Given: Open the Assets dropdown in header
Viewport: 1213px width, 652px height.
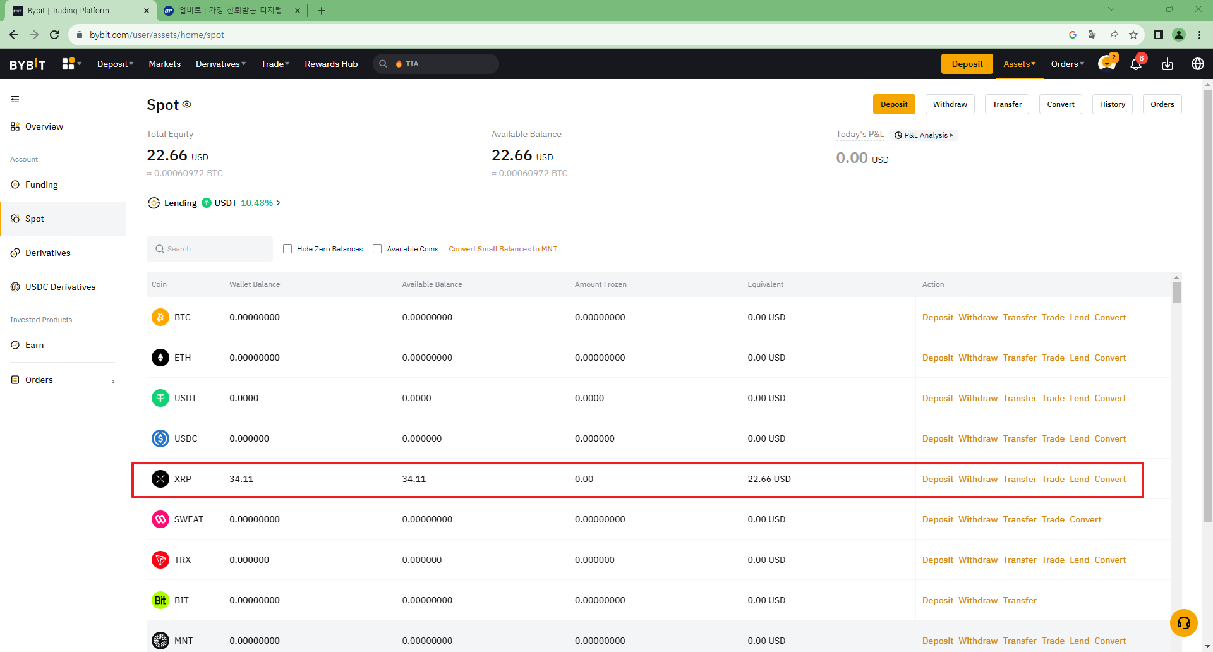Looking at the screenshot, I should (1018, 64).
